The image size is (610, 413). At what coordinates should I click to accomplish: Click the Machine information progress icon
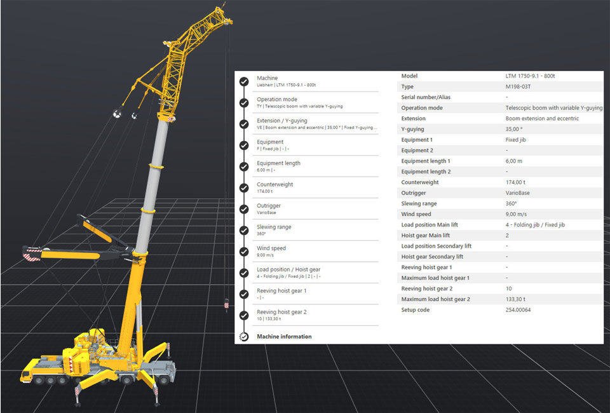point(243,336)
